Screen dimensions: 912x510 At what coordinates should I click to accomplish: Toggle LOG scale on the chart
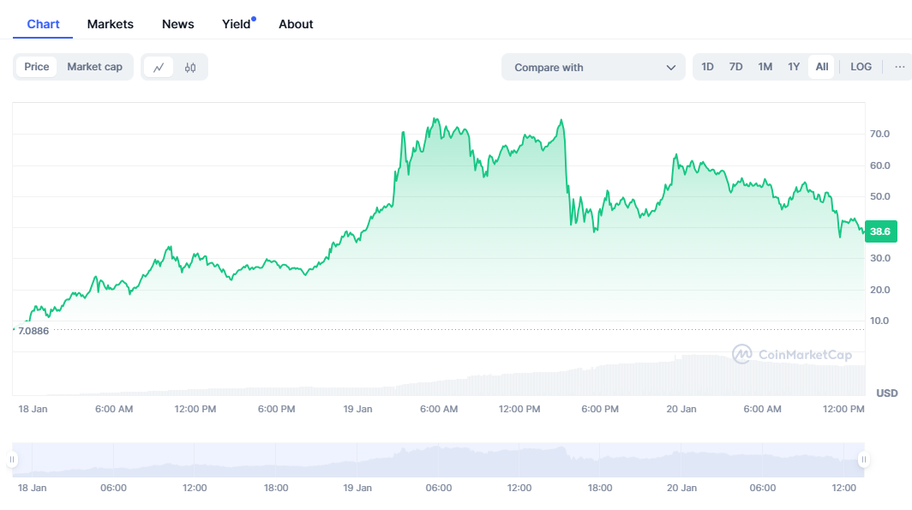[861, 67]
